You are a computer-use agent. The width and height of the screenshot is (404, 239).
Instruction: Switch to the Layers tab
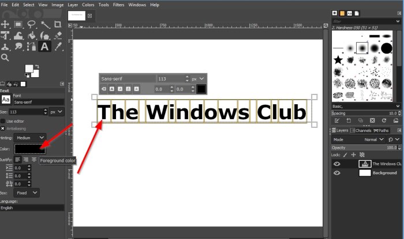(x=340, y=131)
